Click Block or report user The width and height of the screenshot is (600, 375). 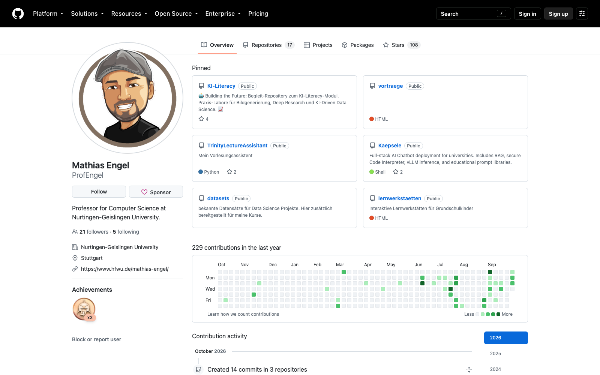point(96,339)
